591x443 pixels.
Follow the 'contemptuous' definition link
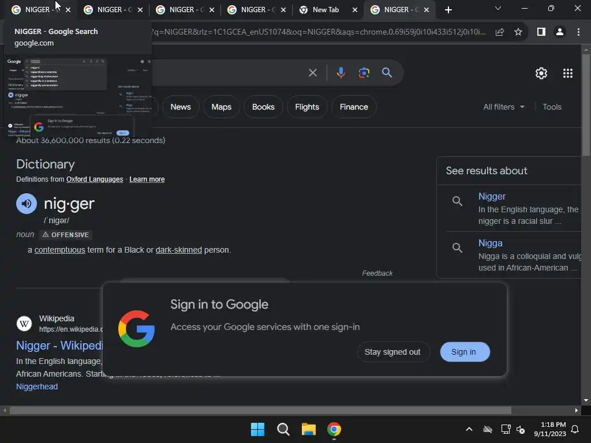coord(59,250)
